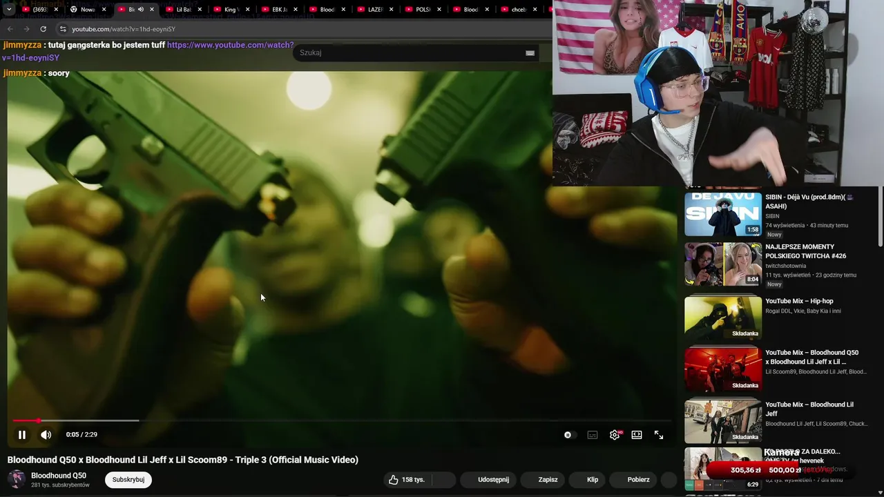
Task: Mute the video with the speaker icon
Action: (x=46, y=435)
